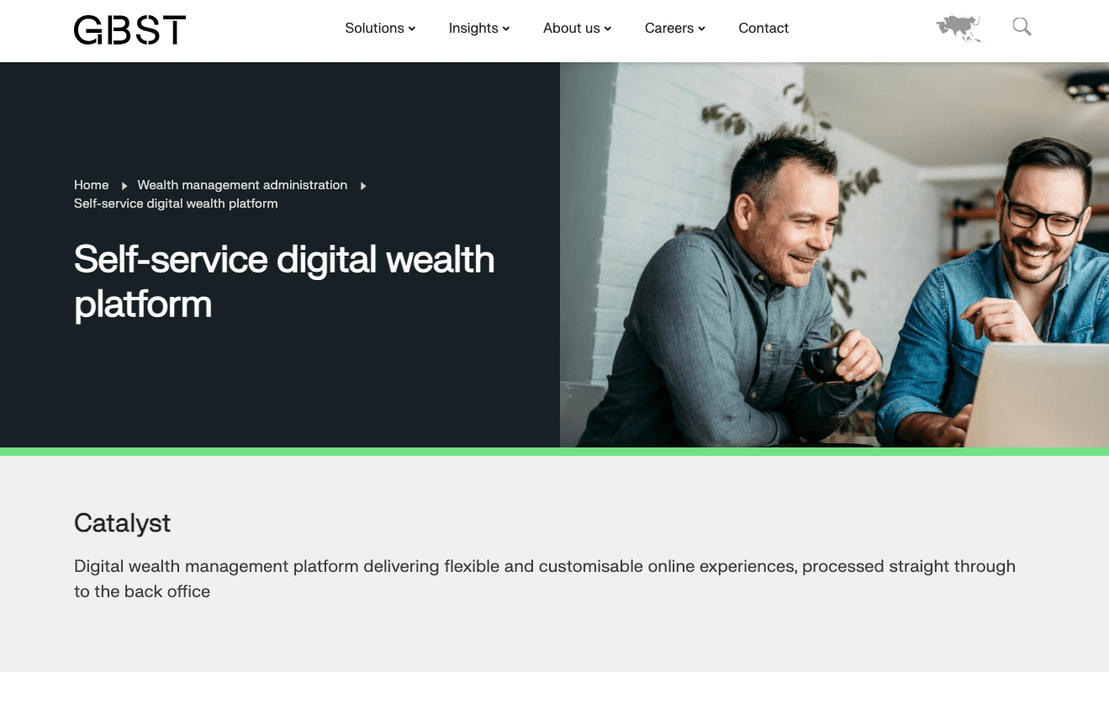Image resolution: width=1109 pixels, height=725 pixels.
Task: Click the Self-service digital wealth platform title
Action: tap(284, 282)
